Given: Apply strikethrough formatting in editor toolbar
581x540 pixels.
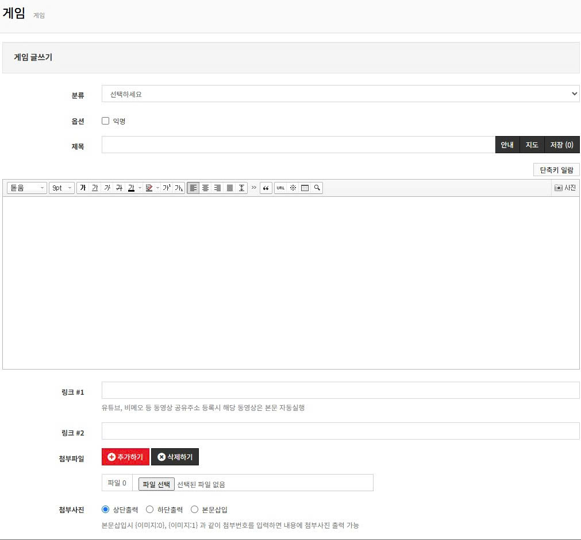Looking at the screenshot, I should point(119,188).
